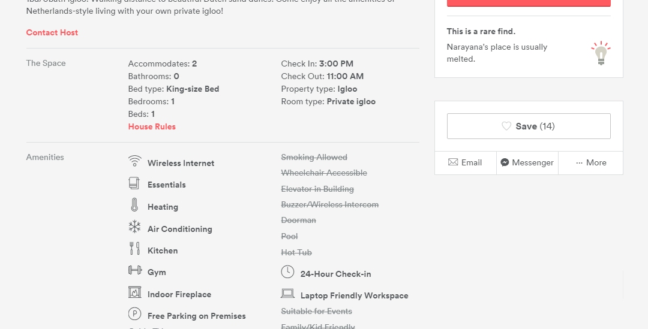Share listing via Messenger

pyautogui.click(x=527, y=162)
